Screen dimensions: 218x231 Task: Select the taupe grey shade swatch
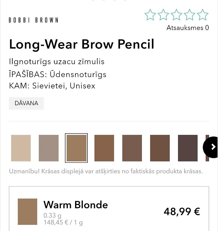[49, 148]
